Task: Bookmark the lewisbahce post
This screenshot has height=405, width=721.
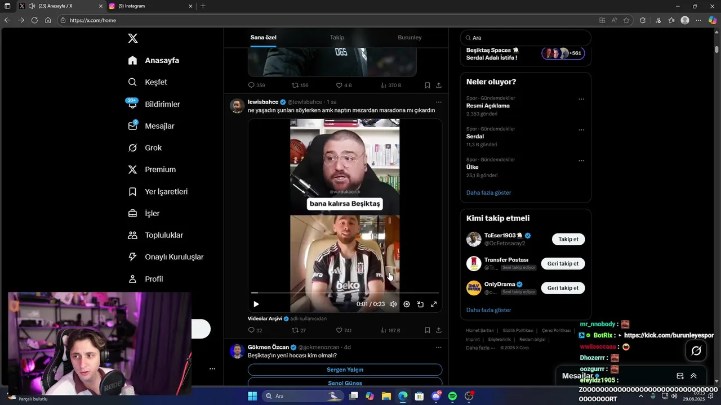Action: click(428, 330)
